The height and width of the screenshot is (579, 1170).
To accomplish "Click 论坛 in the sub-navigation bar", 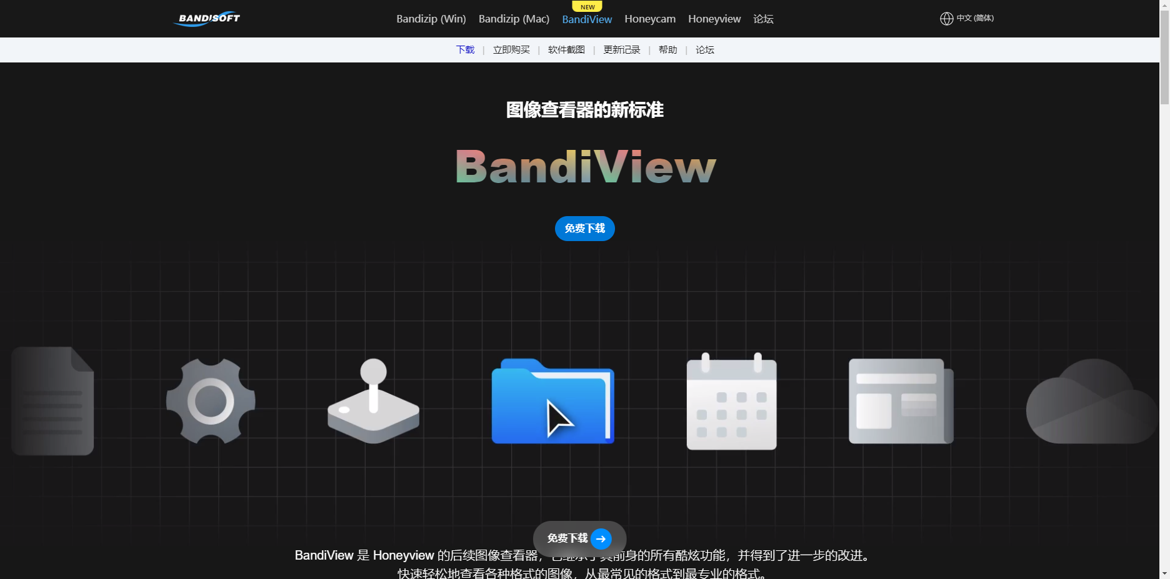I will point(704,50).
